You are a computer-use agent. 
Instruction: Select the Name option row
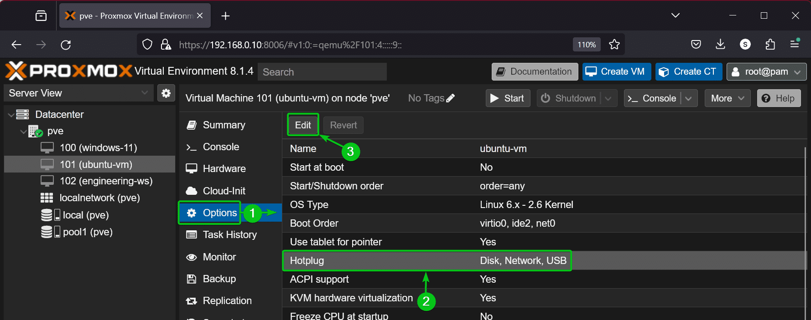click(544, 149)
